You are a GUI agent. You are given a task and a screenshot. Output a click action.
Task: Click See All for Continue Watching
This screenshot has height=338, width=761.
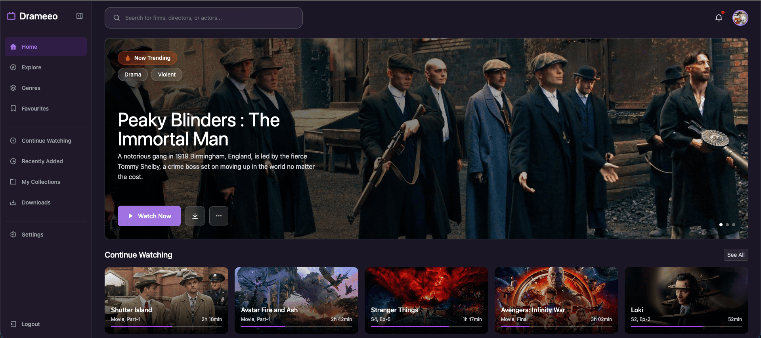(736, 255)
